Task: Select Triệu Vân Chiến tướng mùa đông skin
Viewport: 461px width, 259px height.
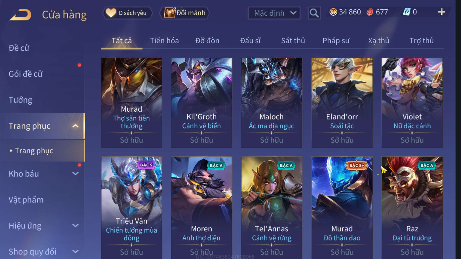Action: click(131, 208)
